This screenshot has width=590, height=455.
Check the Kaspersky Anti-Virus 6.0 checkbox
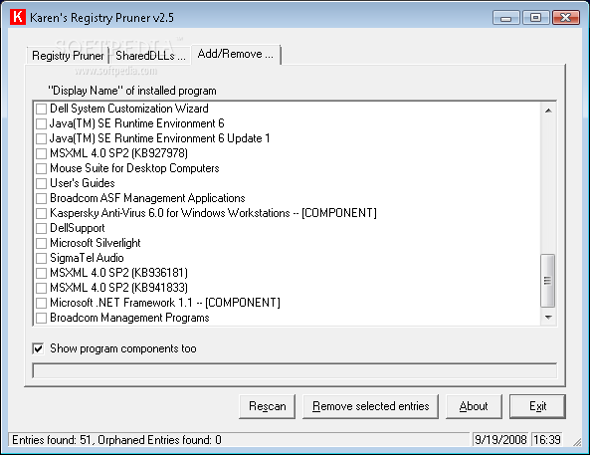[41, 213]
